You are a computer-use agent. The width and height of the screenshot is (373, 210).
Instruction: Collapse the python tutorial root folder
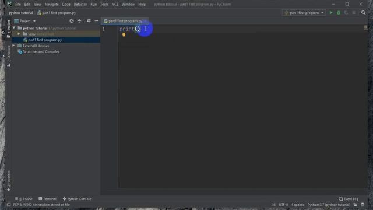(x=14, y=28)
